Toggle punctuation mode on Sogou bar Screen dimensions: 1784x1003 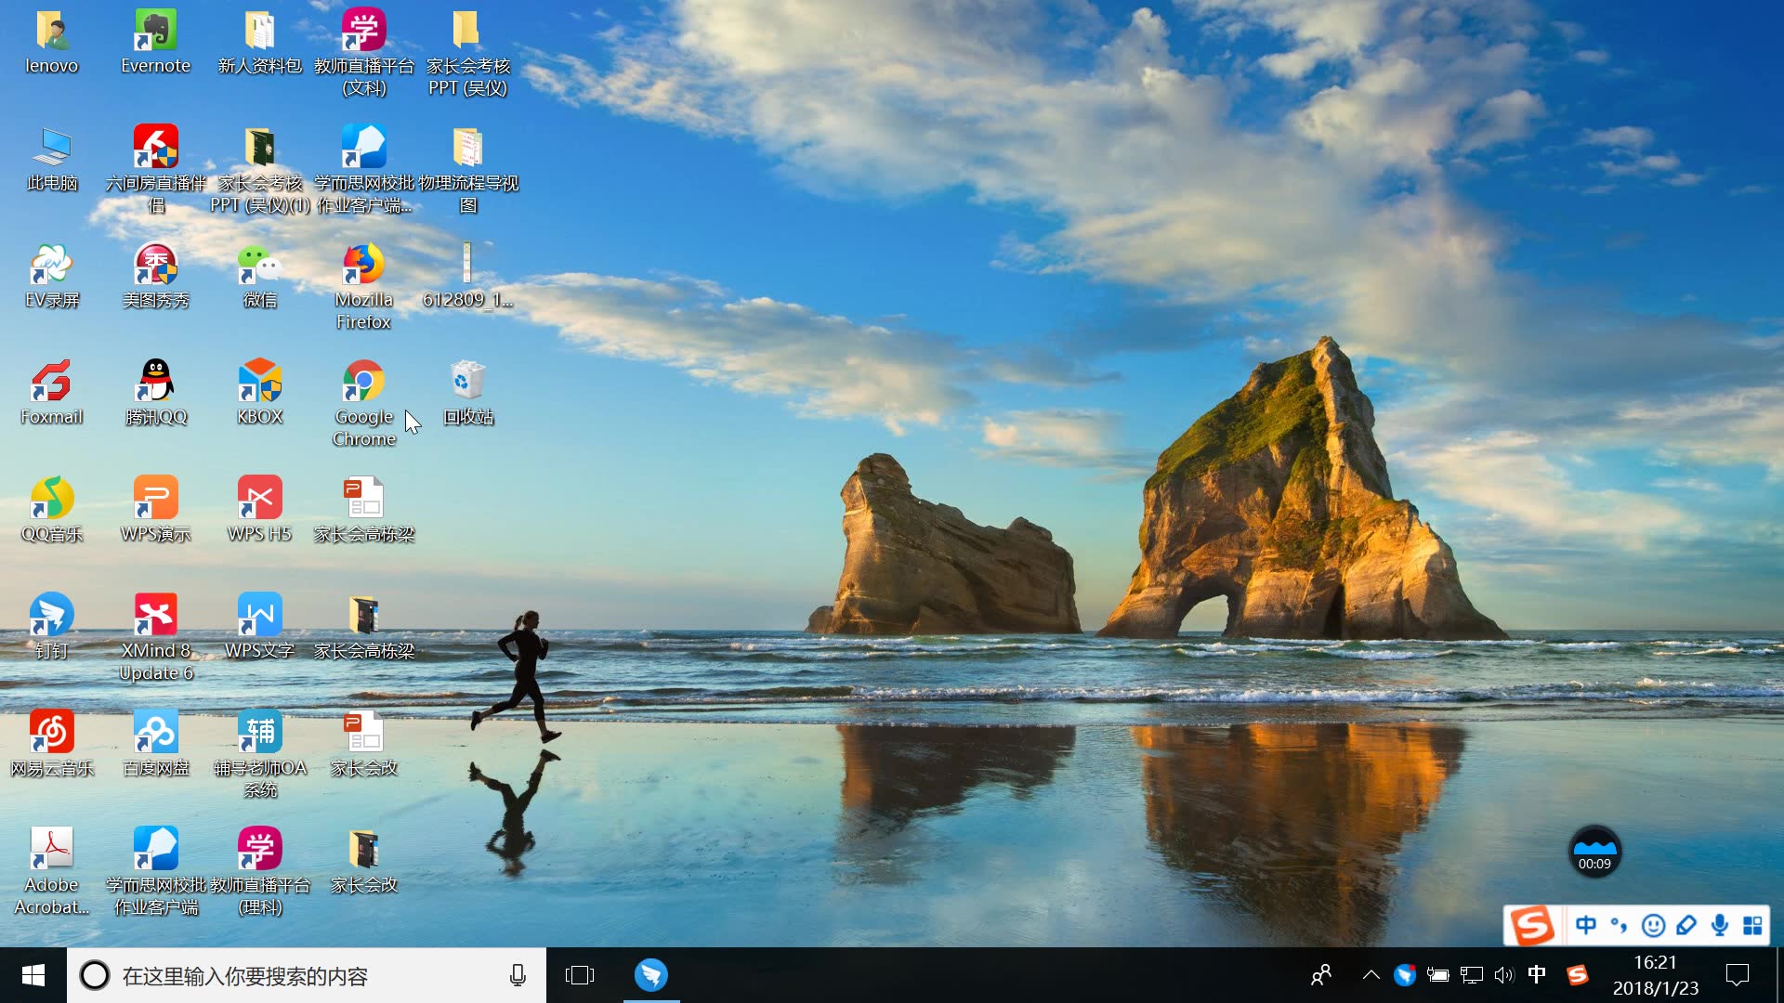click(x=1620, y=925)
